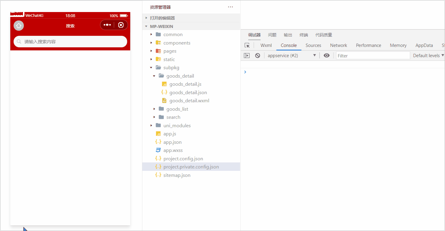Tap the capsule close circle button
Image resolution: width=445 pixels, height=231 pixels.
pyautogui.click(x=121, y=25)
